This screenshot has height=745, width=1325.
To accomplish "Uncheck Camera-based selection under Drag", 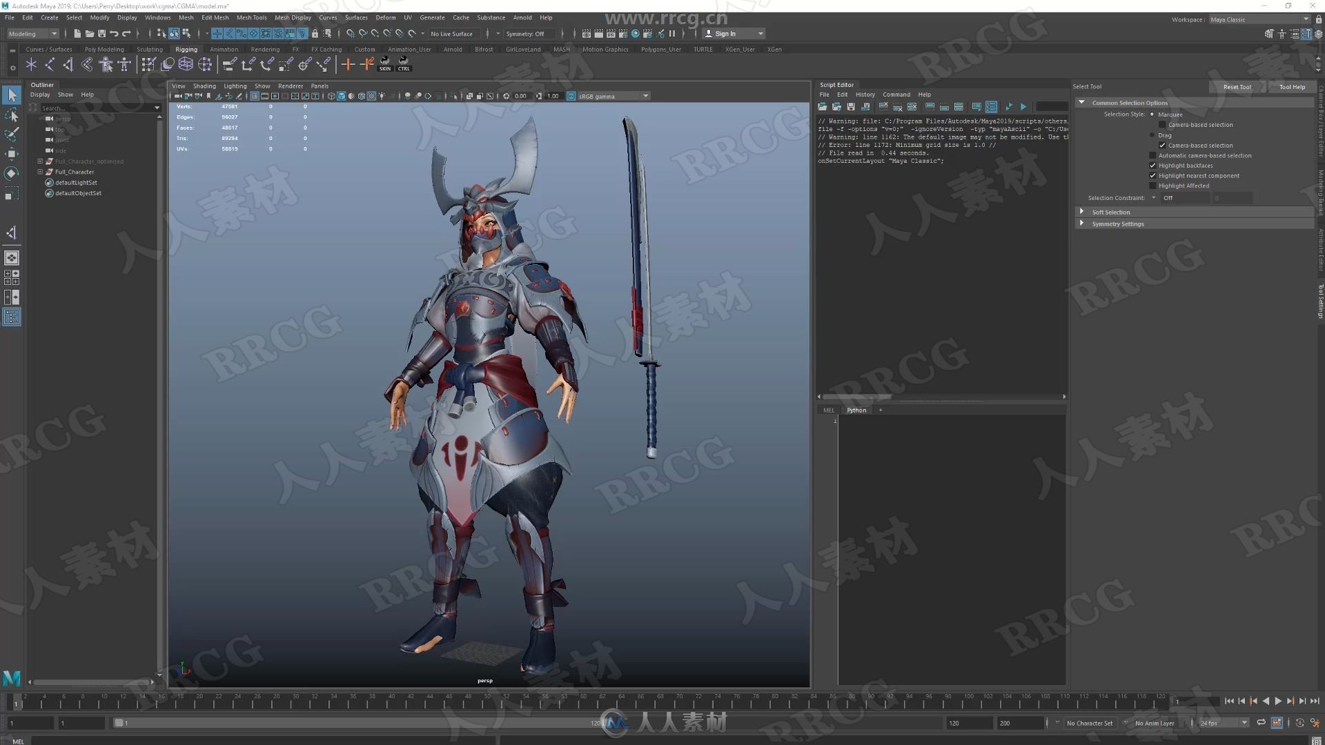I will click(x=1162, y=146).
